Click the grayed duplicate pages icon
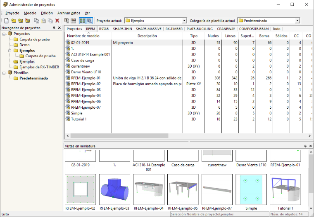The width and height of the screenshot is (314, 217). 50,21
